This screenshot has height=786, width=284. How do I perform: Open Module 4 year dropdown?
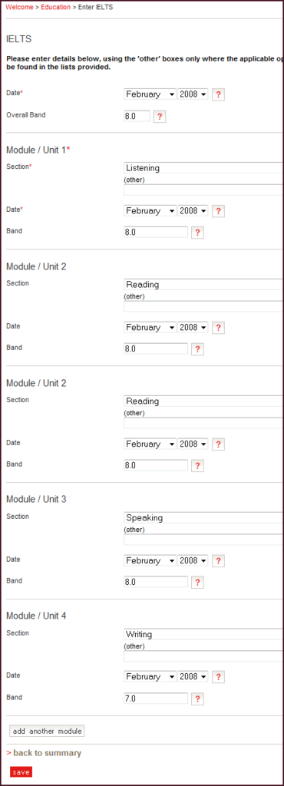point(193,677)
